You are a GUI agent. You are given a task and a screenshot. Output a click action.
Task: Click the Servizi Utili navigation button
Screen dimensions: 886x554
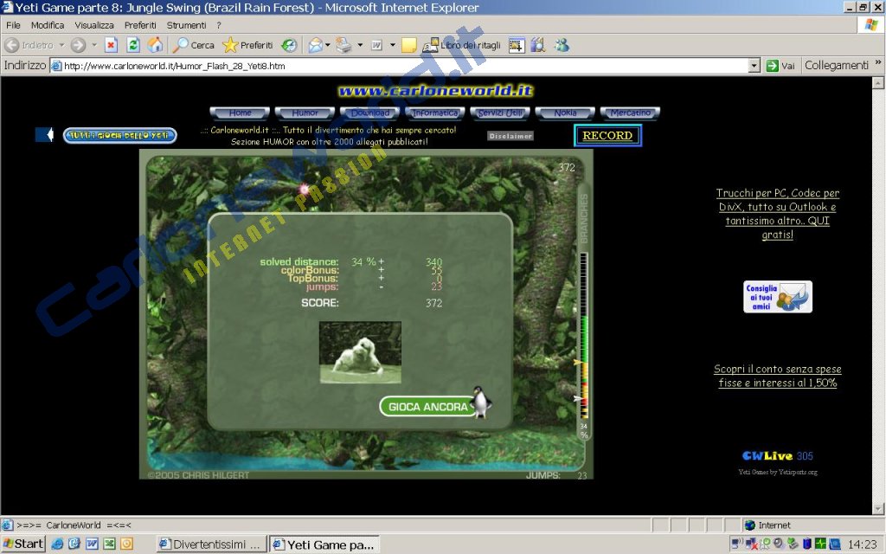(500, 113)
